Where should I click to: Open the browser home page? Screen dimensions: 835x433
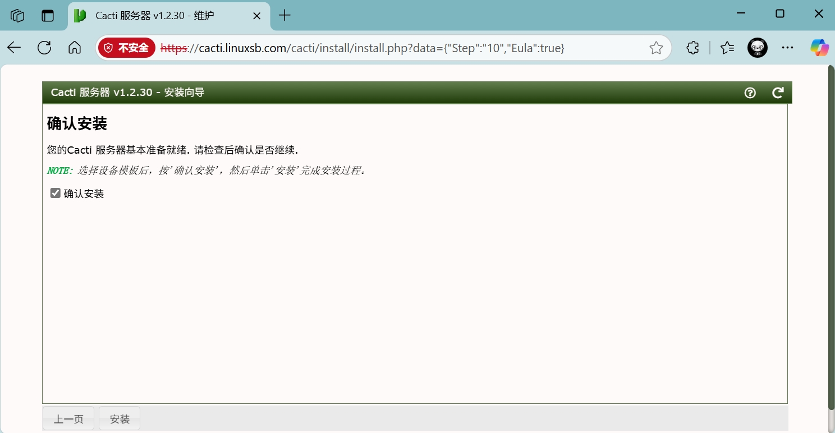75,48
